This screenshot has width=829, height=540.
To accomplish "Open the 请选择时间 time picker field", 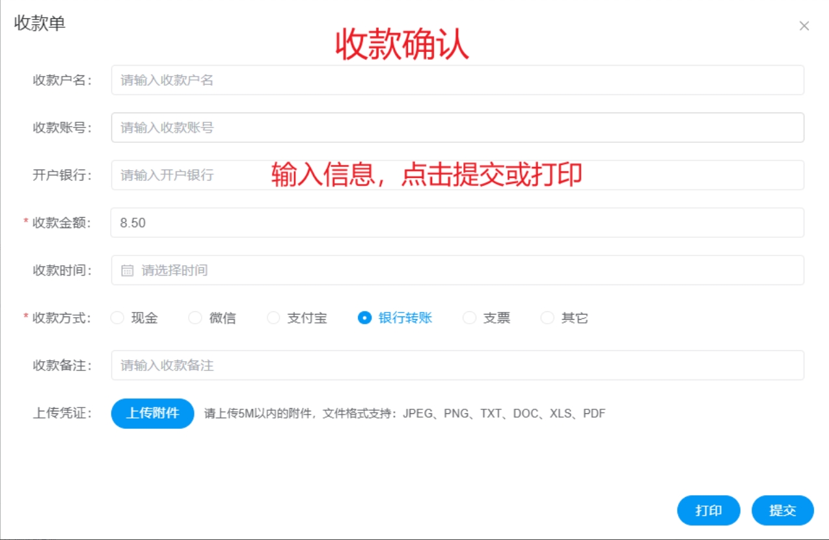I will coord(455,270).
